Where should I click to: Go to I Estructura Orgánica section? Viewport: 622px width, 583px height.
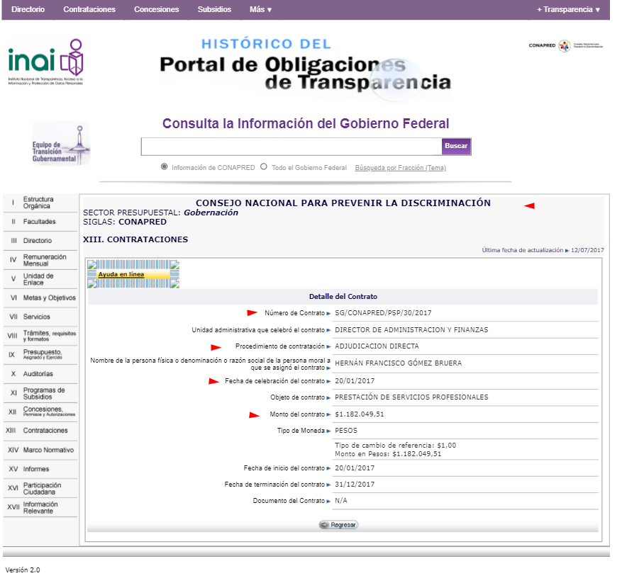40,203
